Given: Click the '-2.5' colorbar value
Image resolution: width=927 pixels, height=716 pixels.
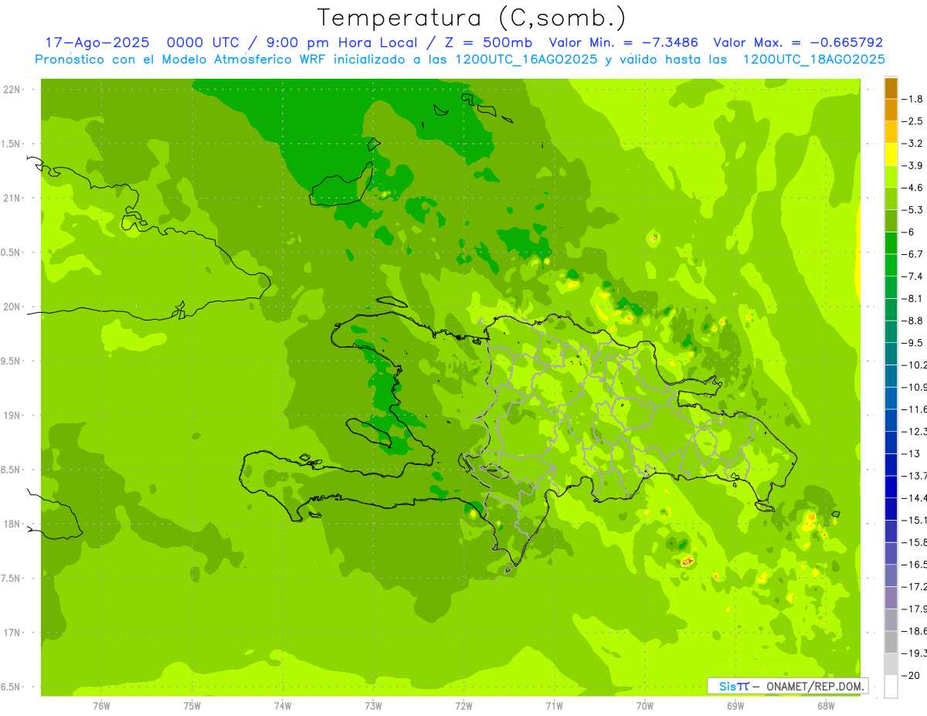Looking at the screenshot, I should (x=912, y=121).
